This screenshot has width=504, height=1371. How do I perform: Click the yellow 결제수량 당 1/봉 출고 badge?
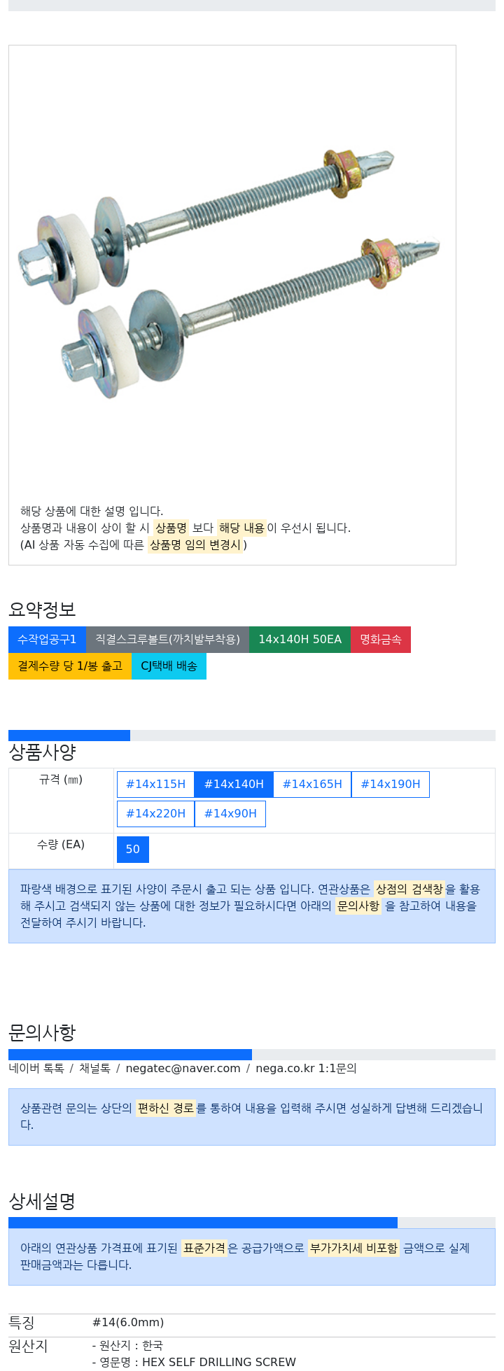(70, 666)
